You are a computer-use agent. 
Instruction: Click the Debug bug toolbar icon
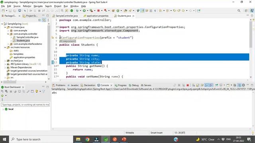coord(77,11)
